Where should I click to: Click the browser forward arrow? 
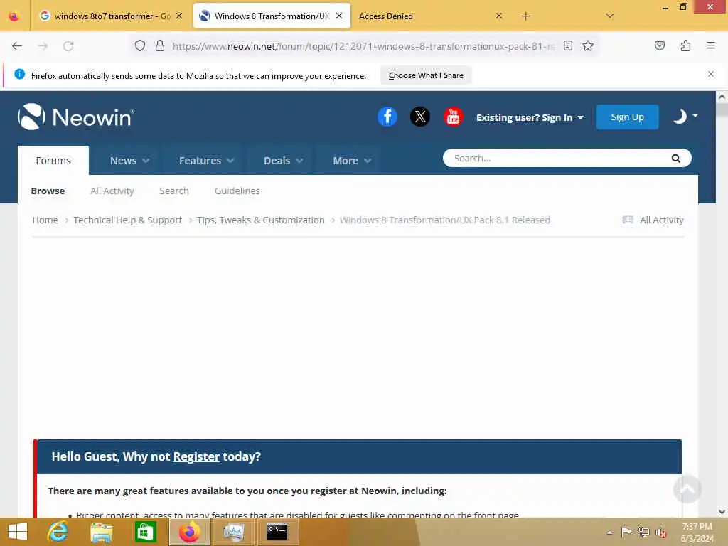43,46
